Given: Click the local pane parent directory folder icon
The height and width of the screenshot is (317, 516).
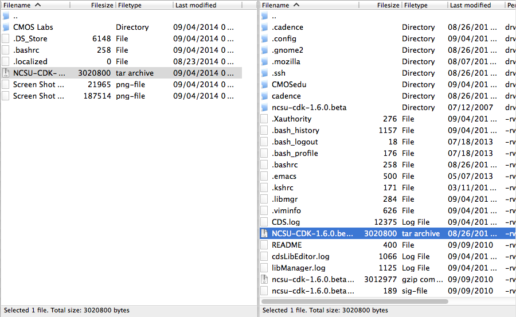Looking at the screenshot, I should click(6, 16).
